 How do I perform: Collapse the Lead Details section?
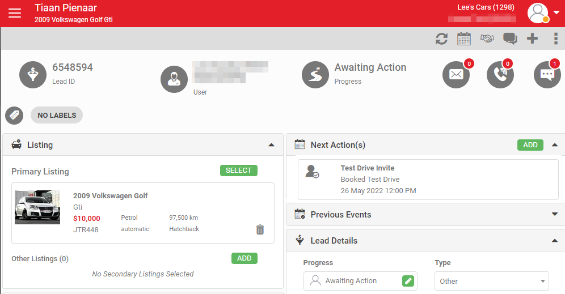[554, 240]
